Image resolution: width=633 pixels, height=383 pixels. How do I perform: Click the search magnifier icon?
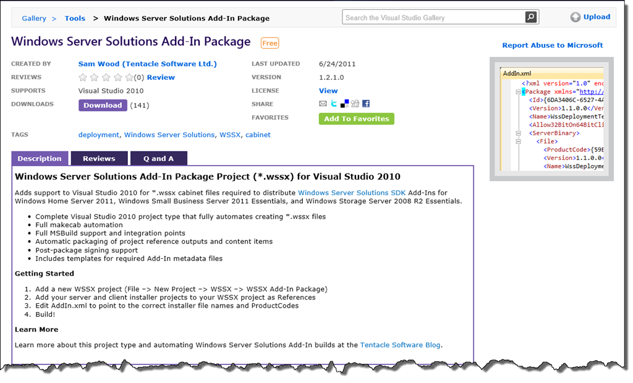pyautogui.click(x=531, y=17)
